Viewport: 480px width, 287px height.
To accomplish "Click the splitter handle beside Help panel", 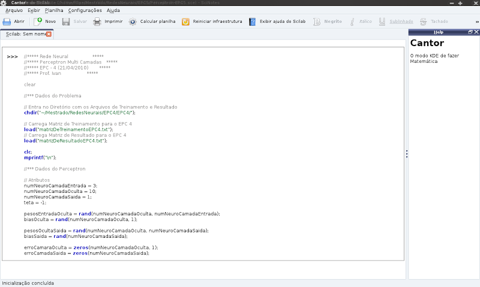I will click(x=407, y=154).
